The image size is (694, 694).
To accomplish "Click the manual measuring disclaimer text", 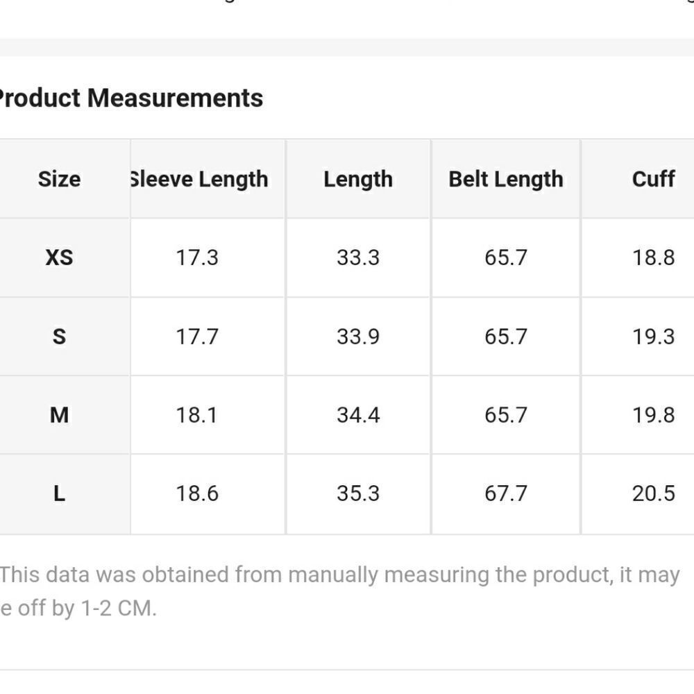I will tap(340, 591).
